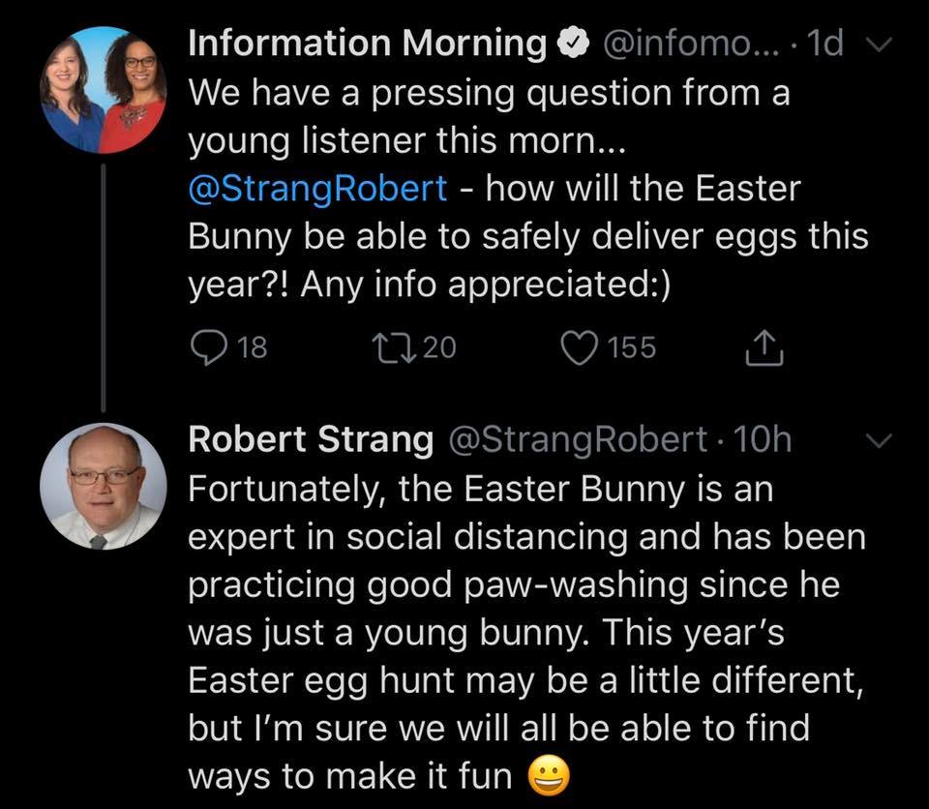Click the 155 likes count
The width and height of the screenshot is (929, 809).
633,347
